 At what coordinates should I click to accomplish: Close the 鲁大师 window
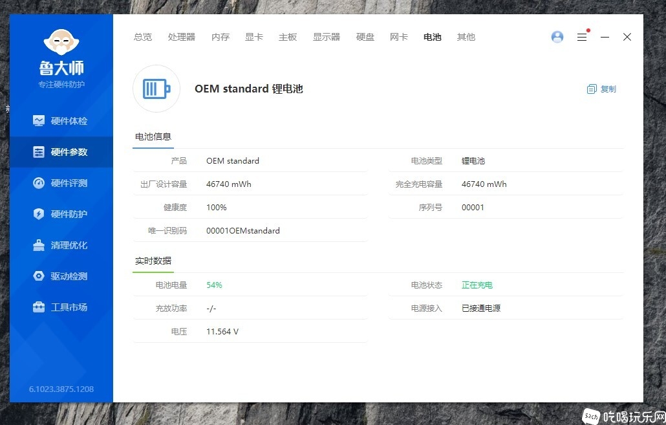[x=627, y=37]
